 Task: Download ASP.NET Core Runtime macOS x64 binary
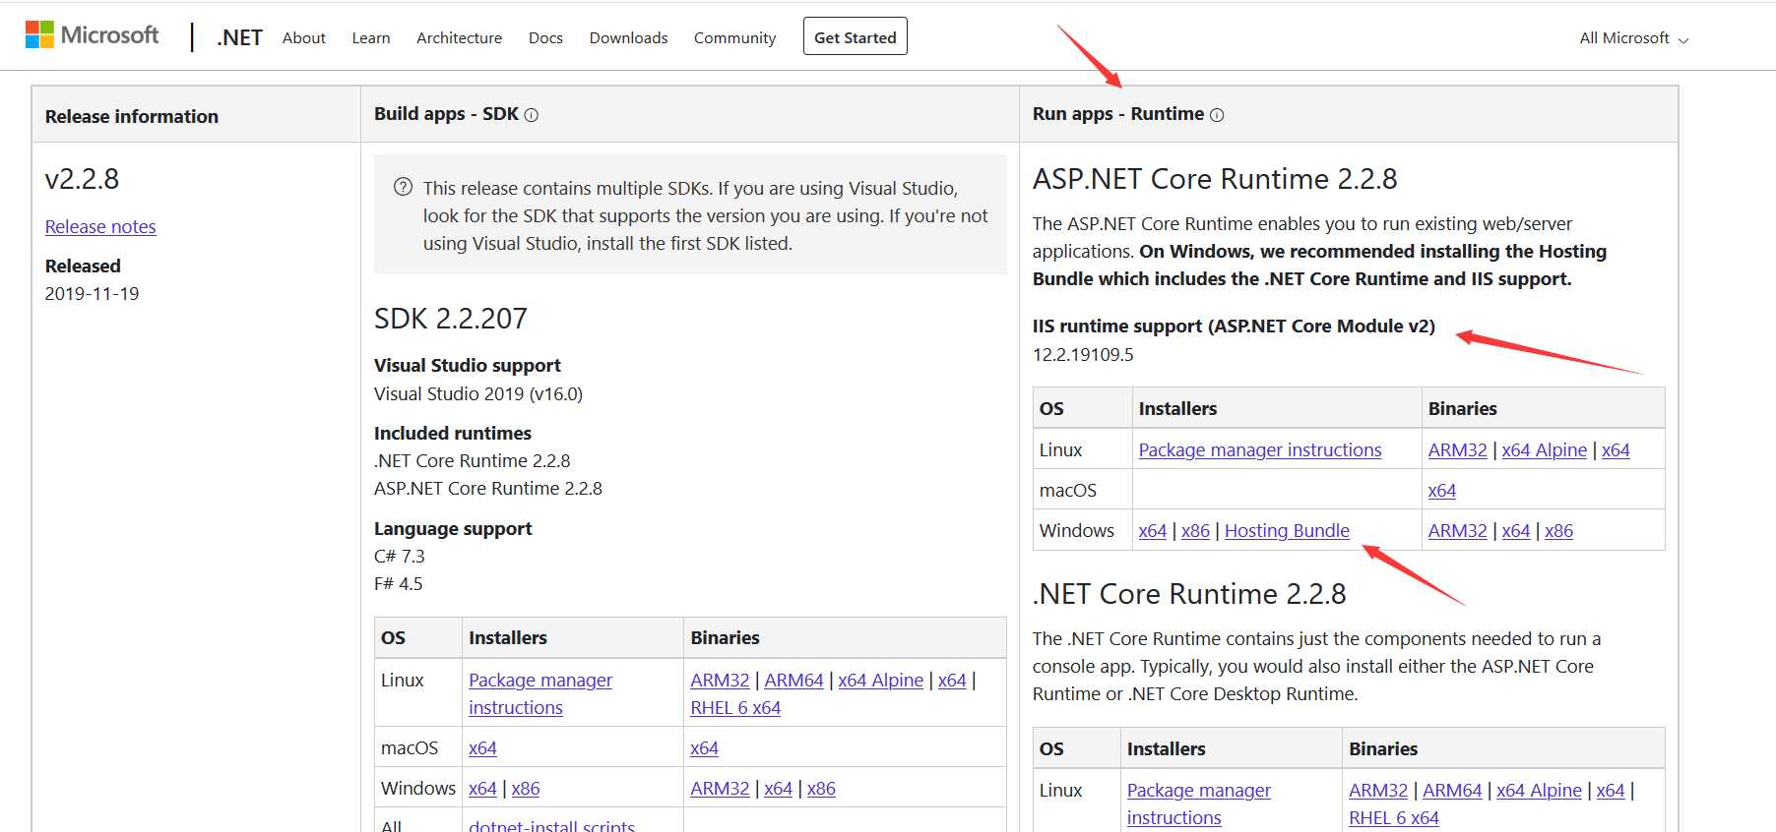coord(1442,490)
